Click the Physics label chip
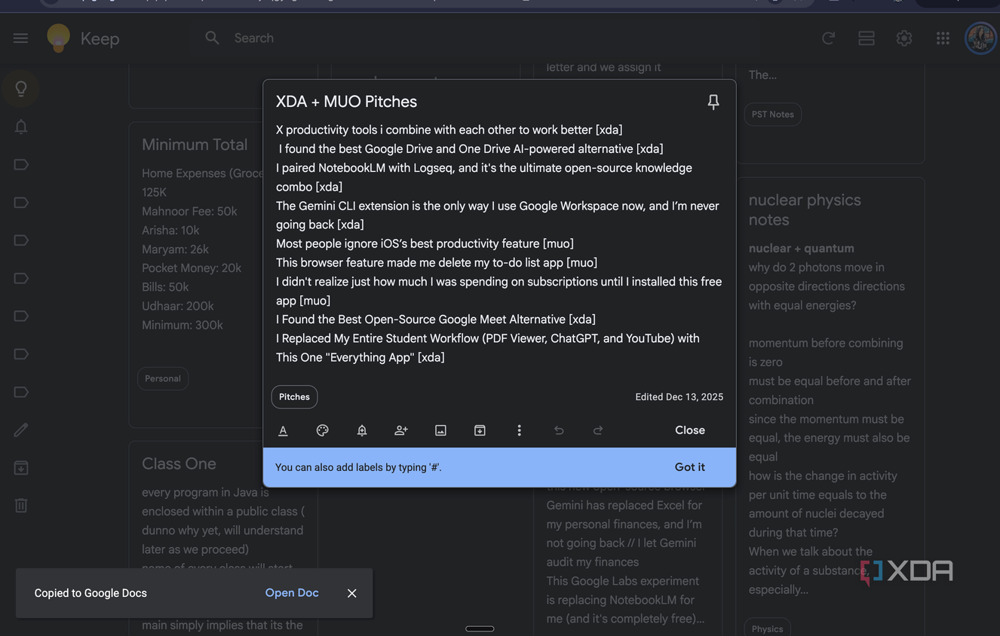The height and width of the screenshot is (636, 1000). pos(767,628)
